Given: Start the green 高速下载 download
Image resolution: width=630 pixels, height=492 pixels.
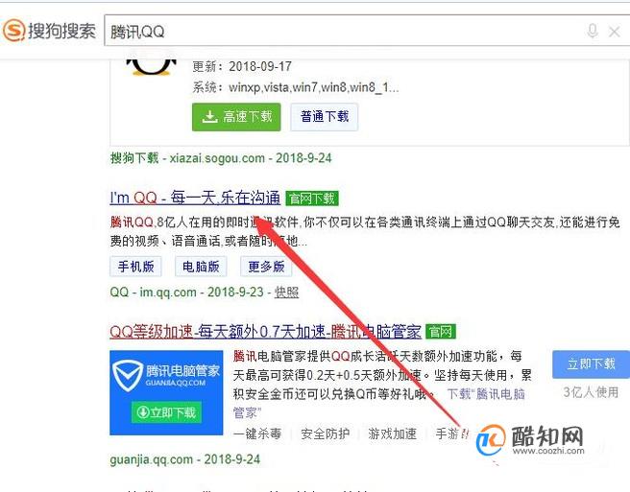Looking at the screenshot, I should click(236, 117).
